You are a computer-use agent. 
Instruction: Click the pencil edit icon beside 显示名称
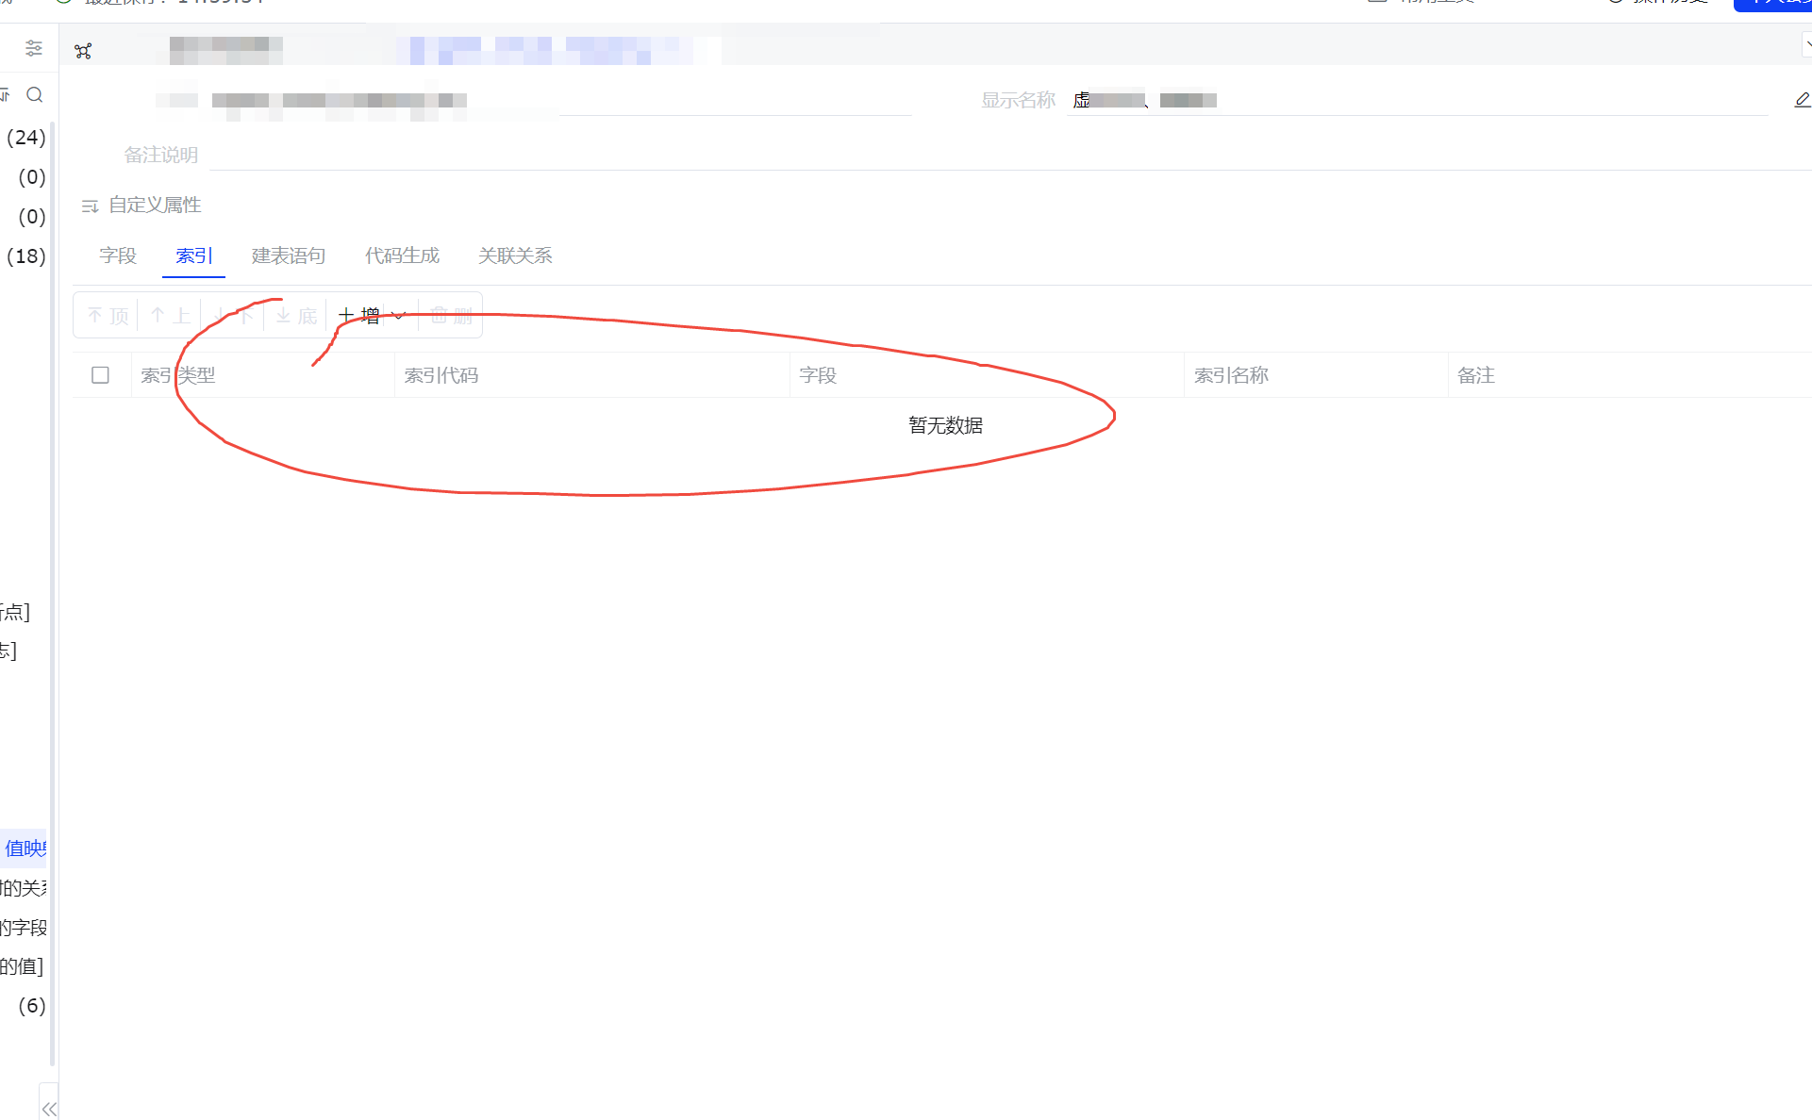pyautogui.click(x=1801, y=100)
